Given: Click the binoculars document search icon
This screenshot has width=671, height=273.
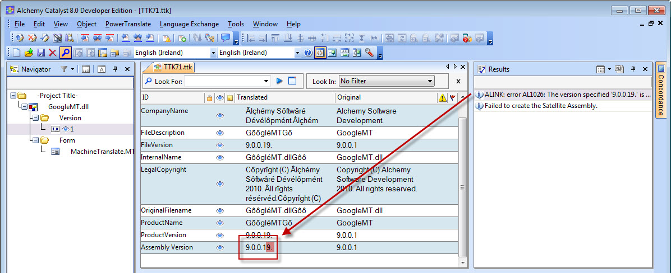Looking at the screenshot, I should (x=69, y=38).
